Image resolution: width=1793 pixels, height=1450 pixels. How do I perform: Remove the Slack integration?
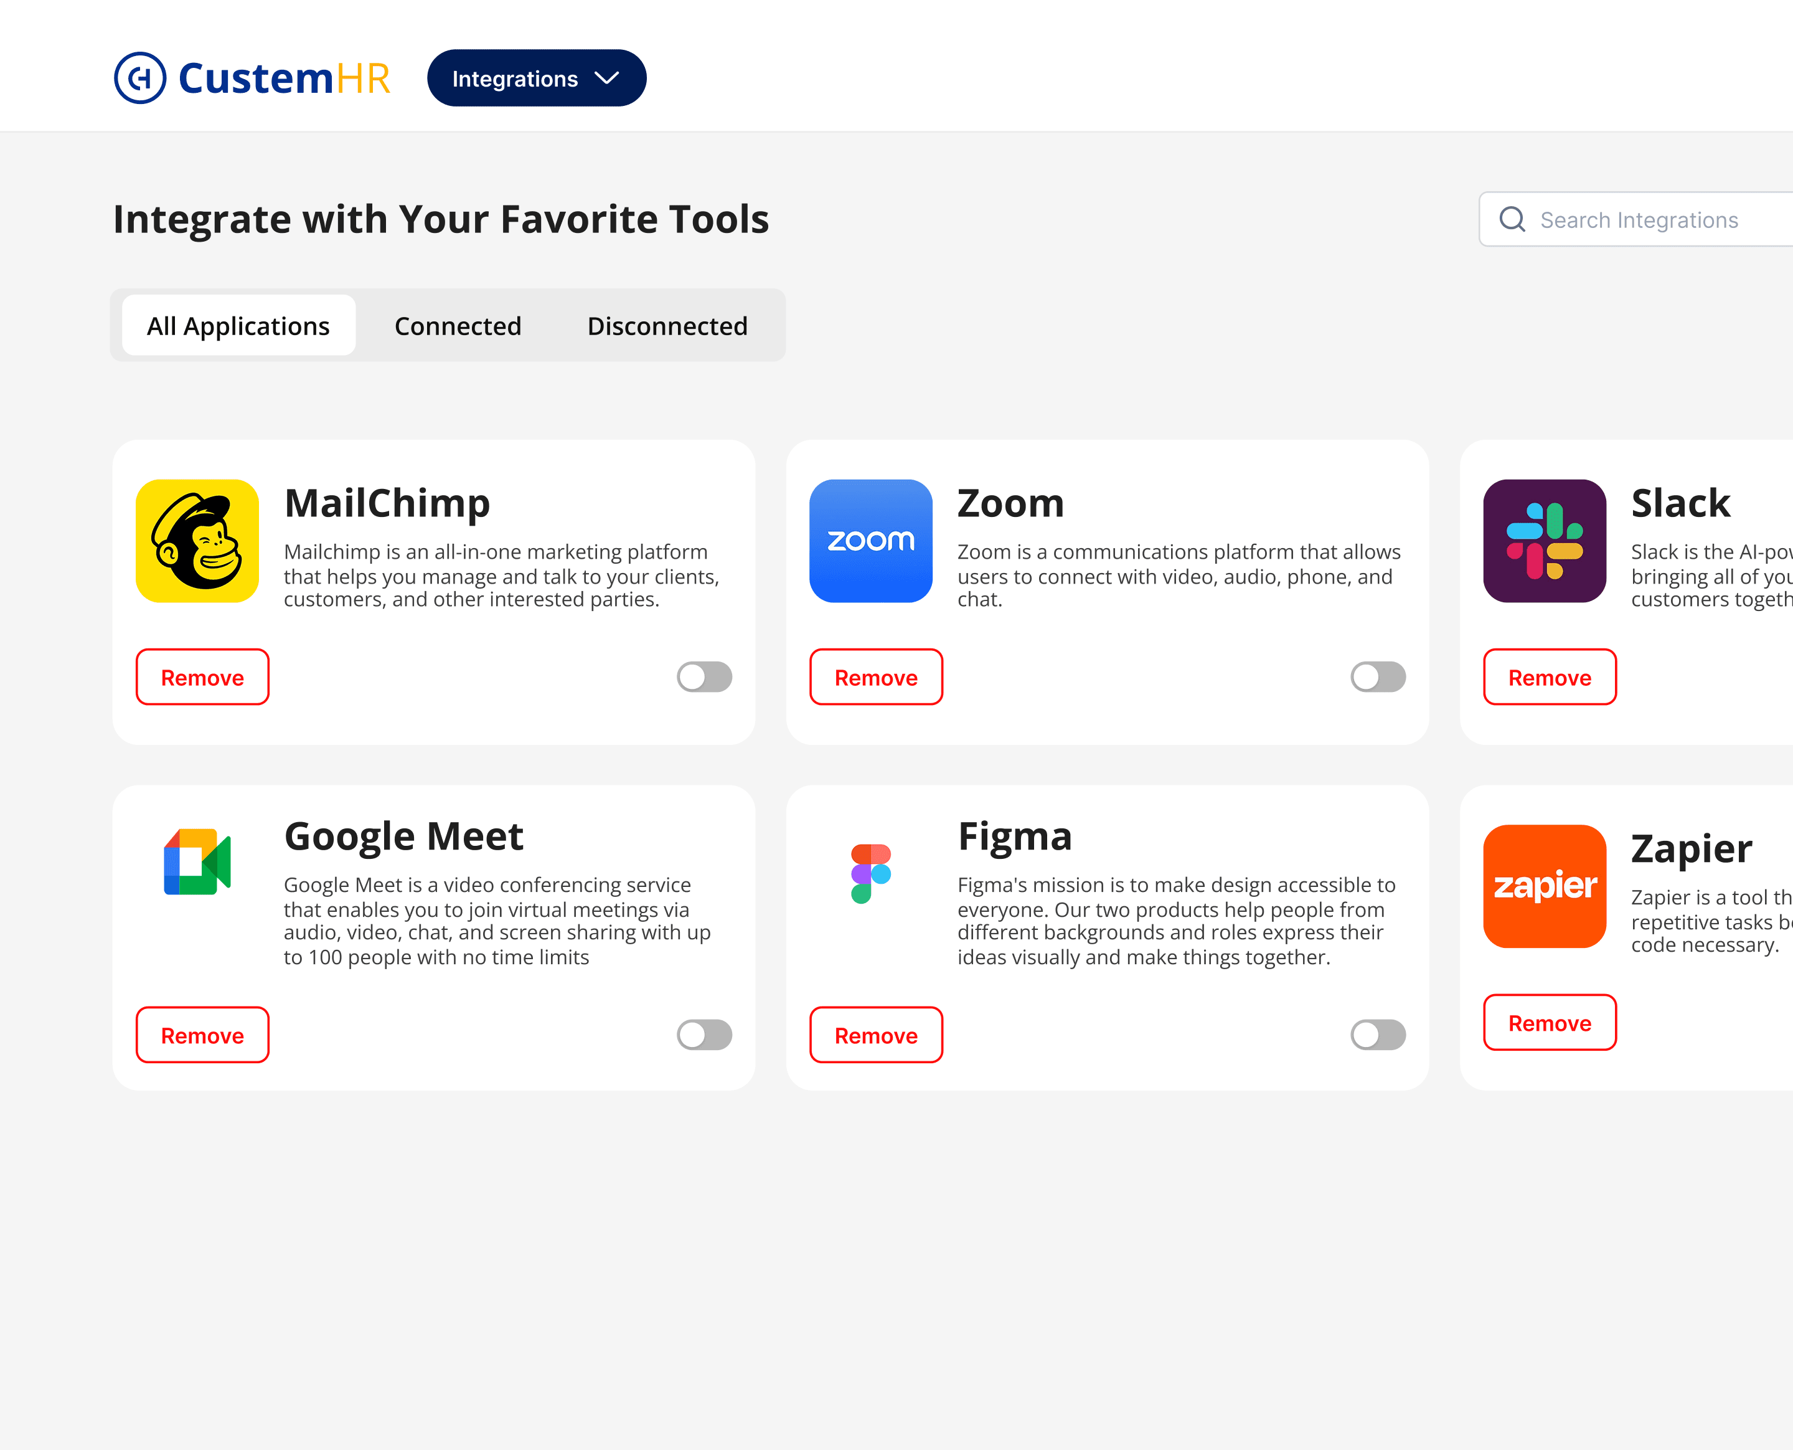pos(1549,678)
